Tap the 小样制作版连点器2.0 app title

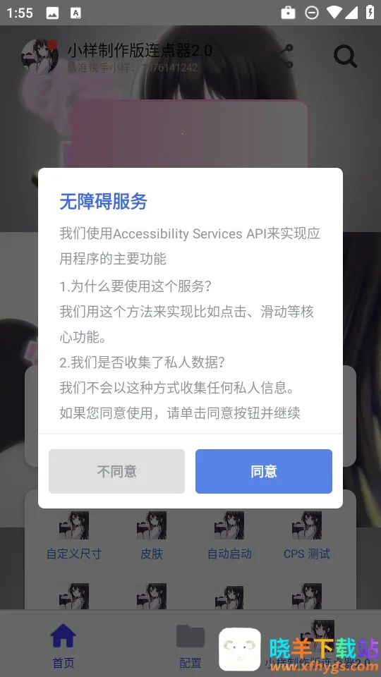(140, 51)
